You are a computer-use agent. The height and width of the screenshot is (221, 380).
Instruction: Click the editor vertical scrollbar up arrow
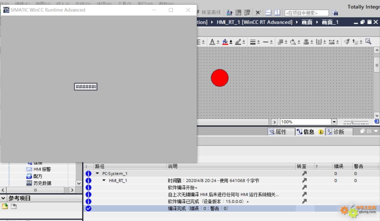(x=377, y=50)
